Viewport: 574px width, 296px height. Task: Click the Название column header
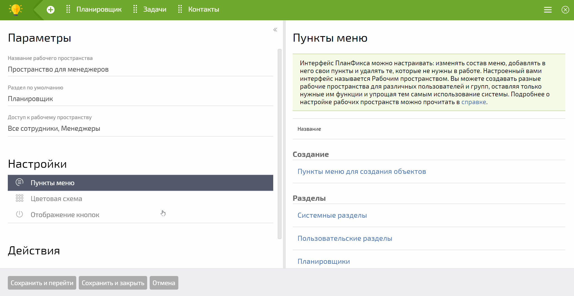(309, 129)
